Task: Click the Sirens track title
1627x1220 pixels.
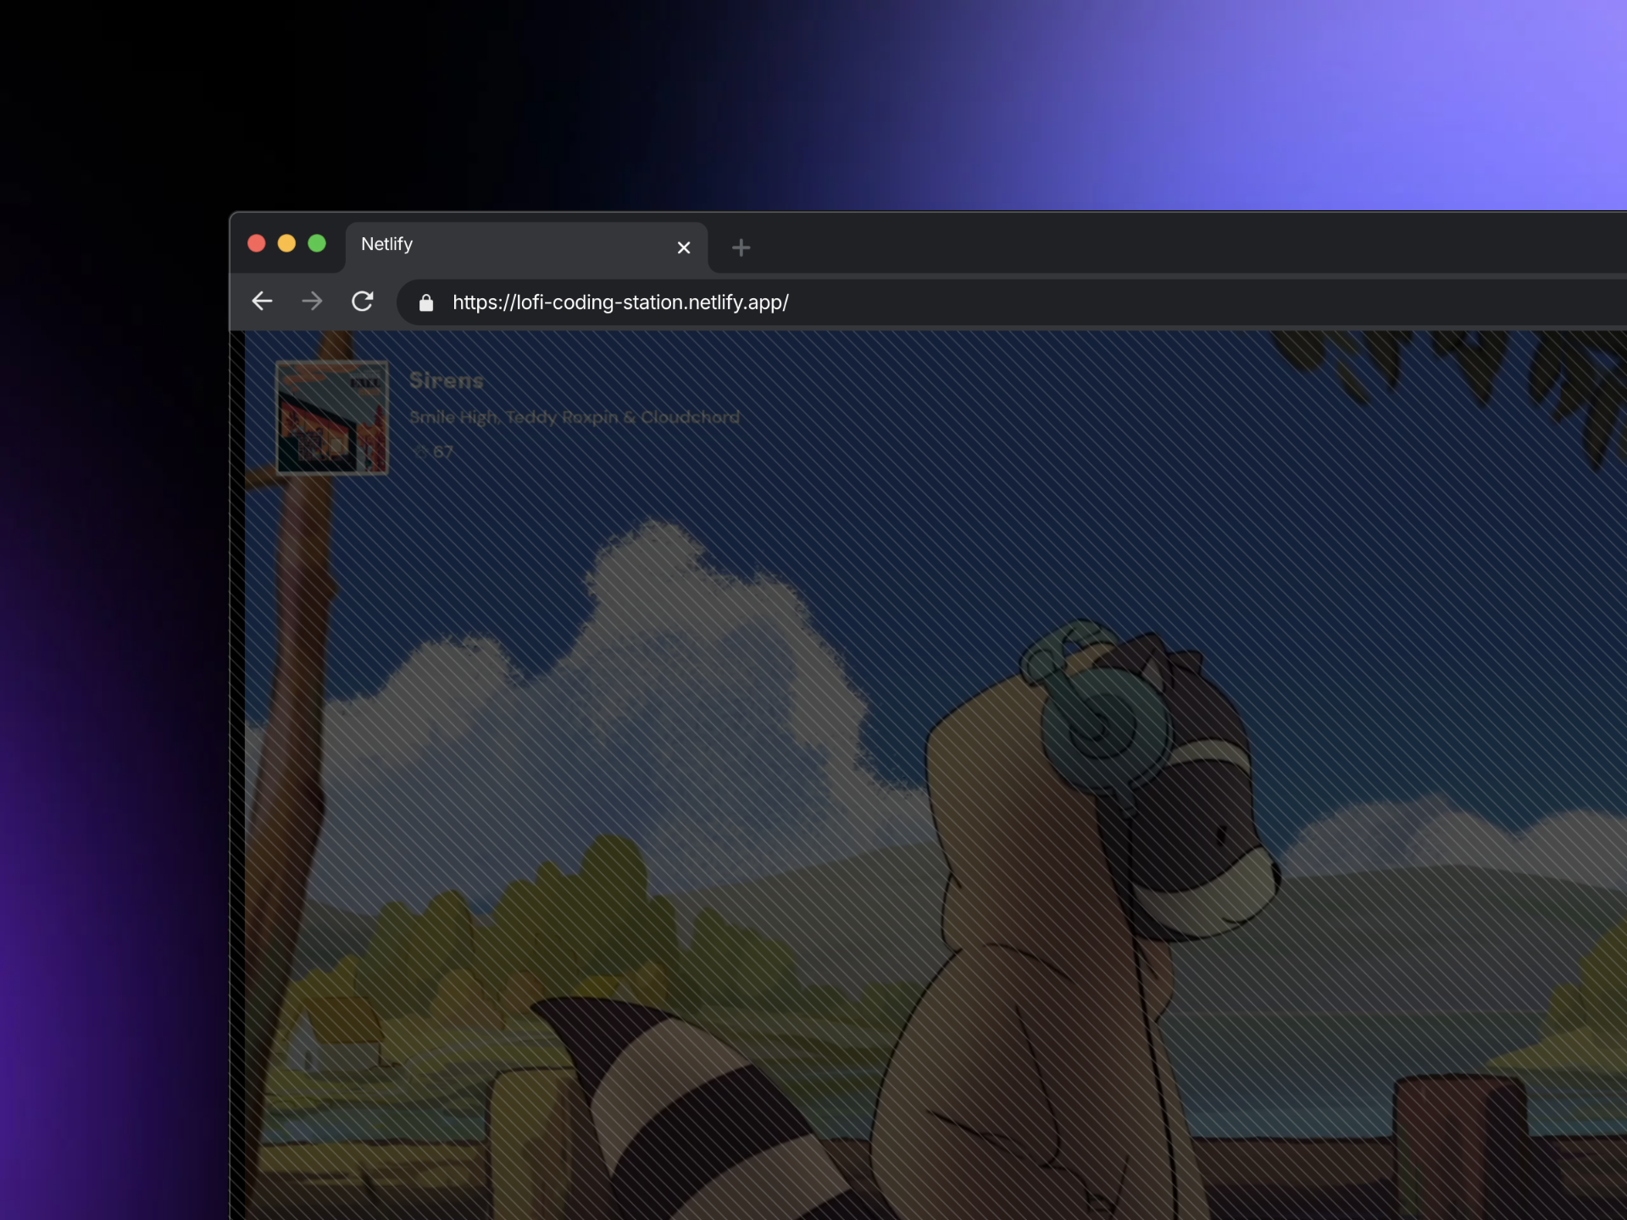Action: tap(447, 380)
